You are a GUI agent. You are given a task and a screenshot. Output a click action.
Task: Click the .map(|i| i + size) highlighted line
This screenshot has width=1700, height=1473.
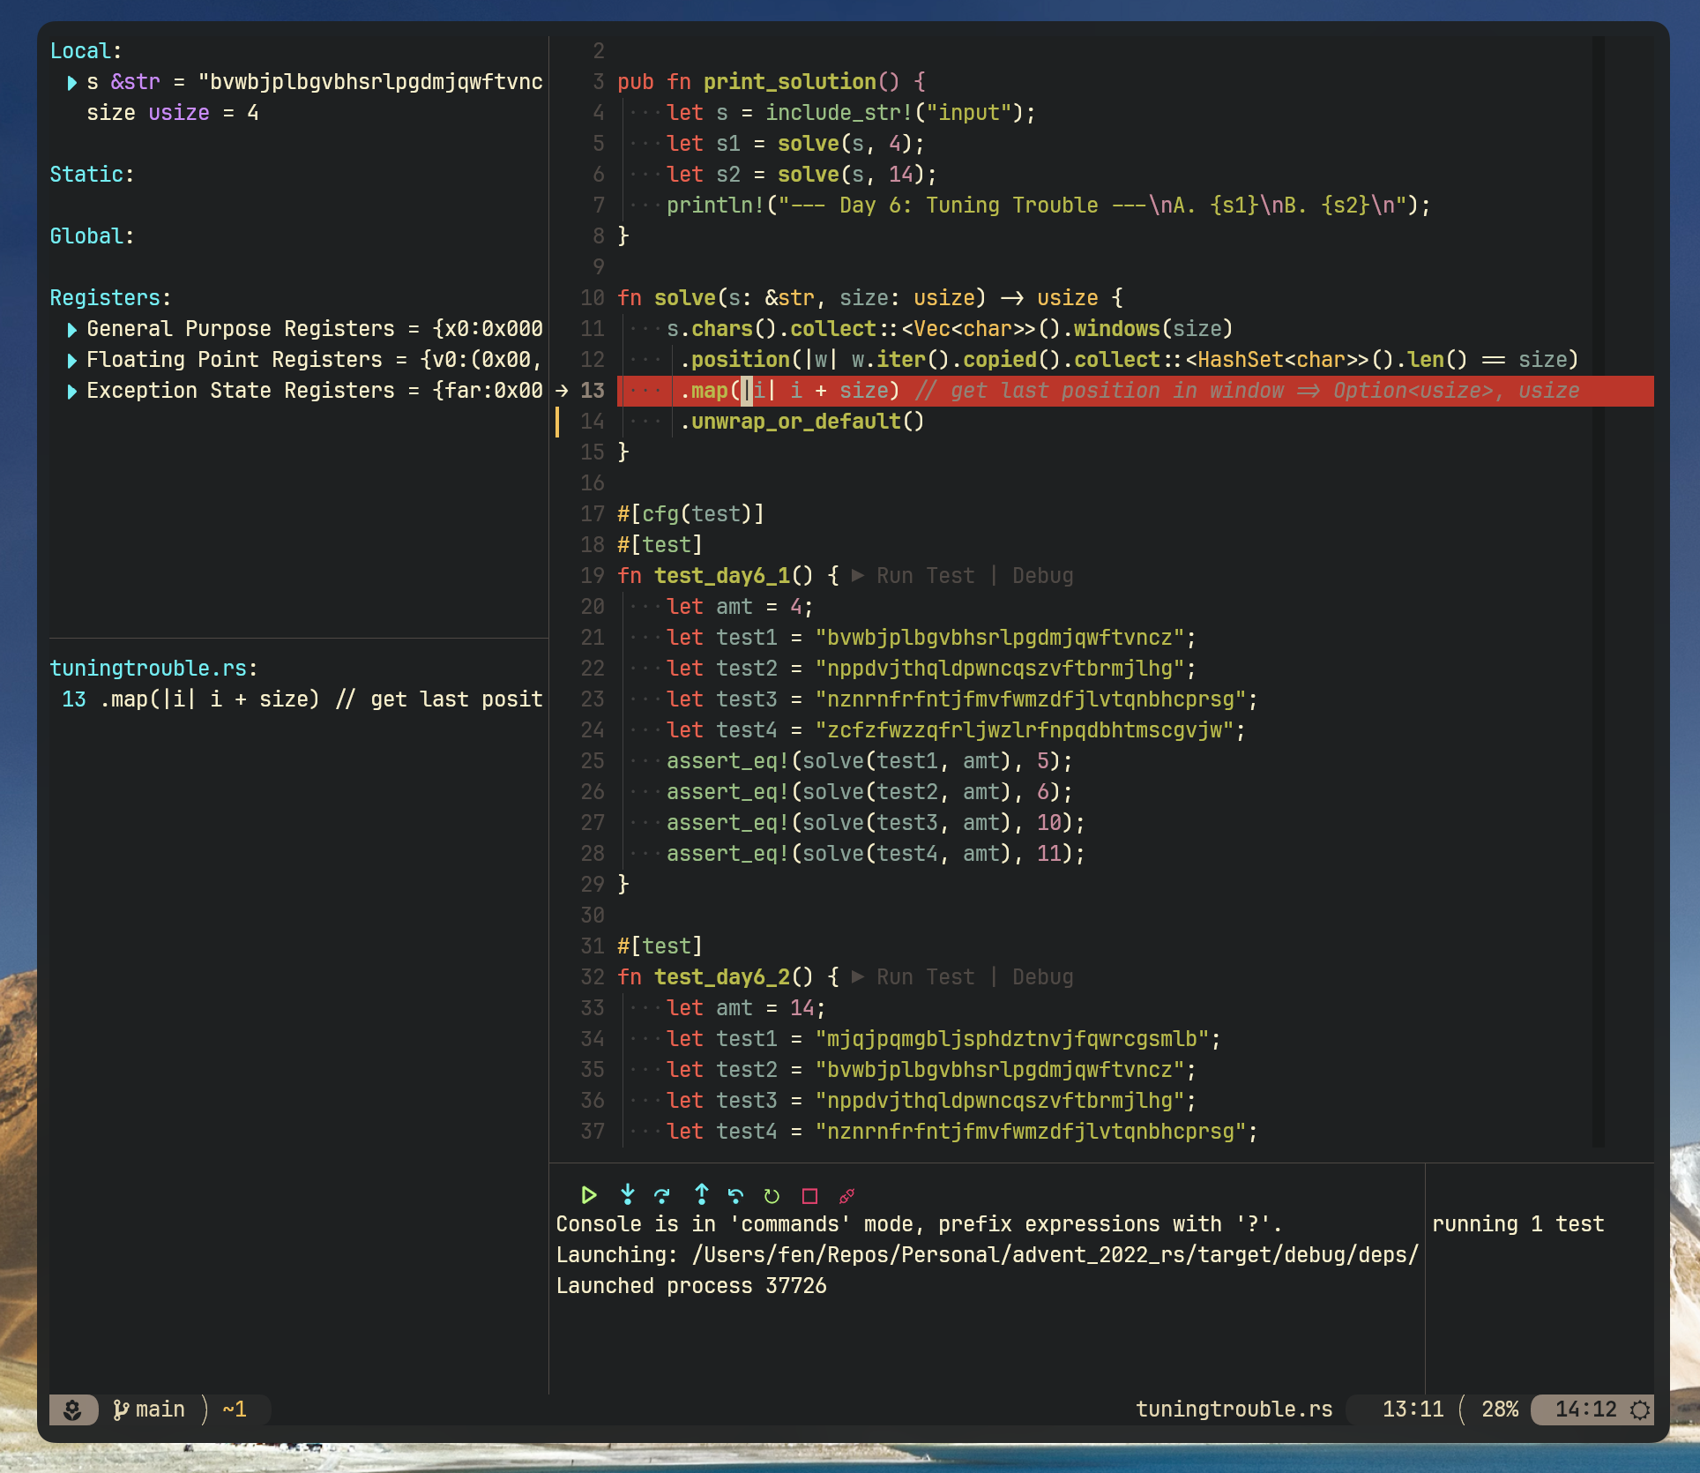point(1136,391)
